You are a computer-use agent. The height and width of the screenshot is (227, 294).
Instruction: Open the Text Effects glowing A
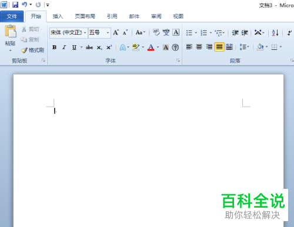pos(123,48)
